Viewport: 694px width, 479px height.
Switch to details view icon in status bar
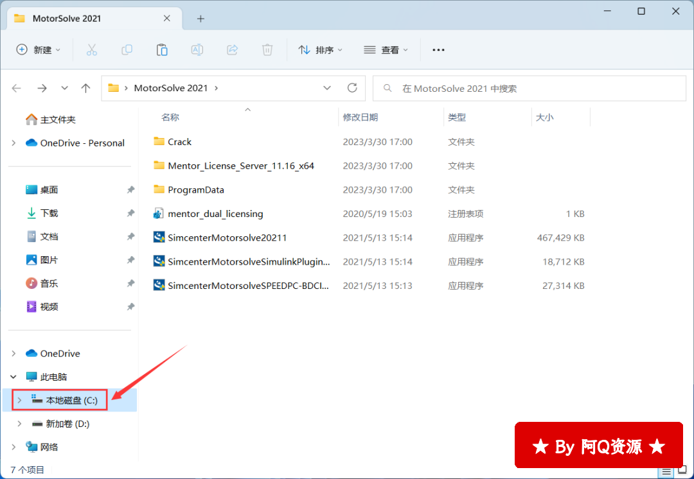[x=666, y=472]
